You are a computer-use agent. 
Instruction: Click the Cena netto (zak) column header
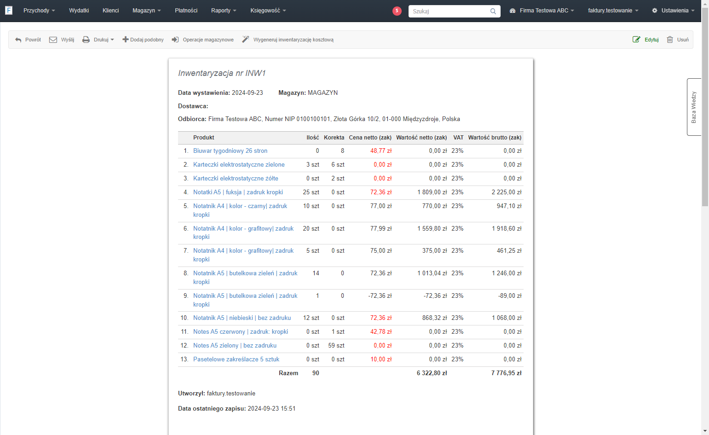tap(370, 137)
